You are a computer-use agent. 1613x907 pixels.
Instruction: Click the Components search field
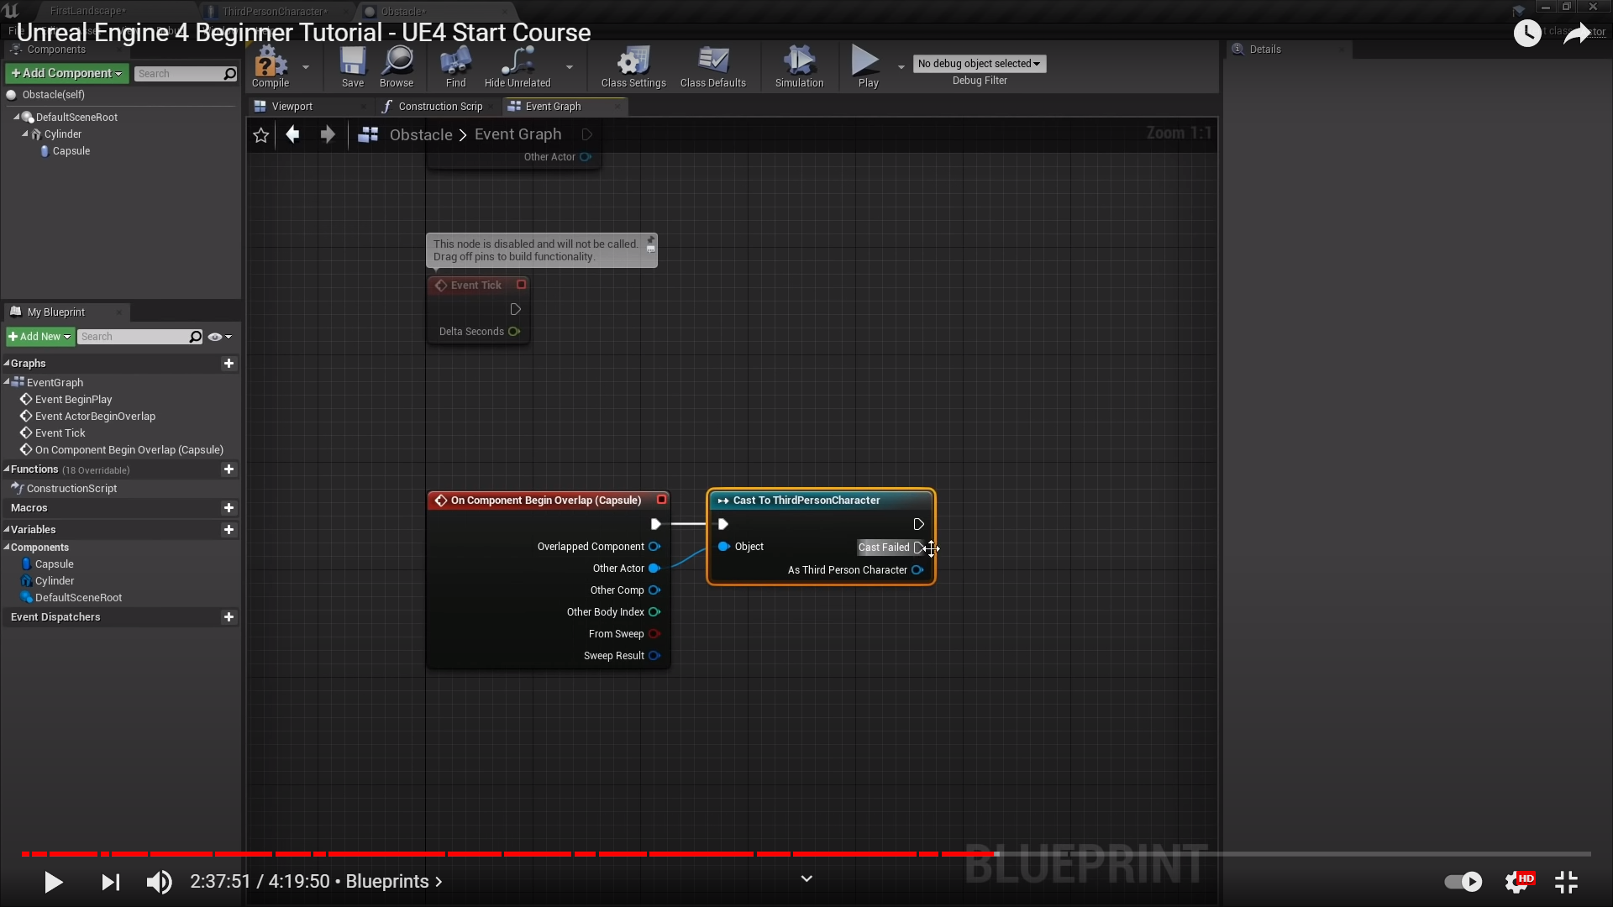[x=178, y=74]
